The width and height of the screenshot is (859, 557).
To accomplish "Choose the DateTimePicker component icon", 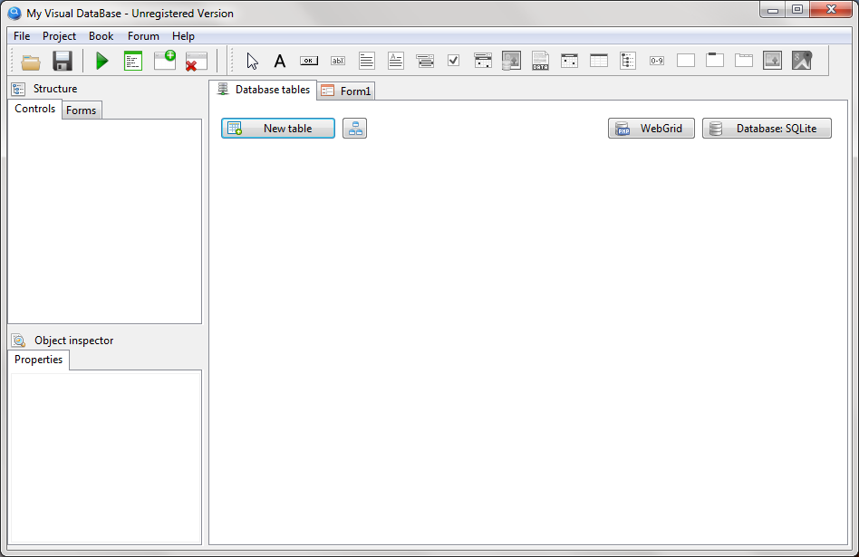I will pos(483,61).
